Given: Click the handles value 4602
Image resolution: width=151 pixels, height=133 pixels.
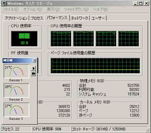Looking at the screenshot, I should click(x=66, y=85).
